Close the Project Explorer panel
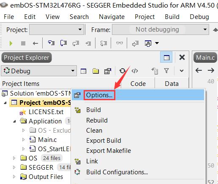 point(182,57)
